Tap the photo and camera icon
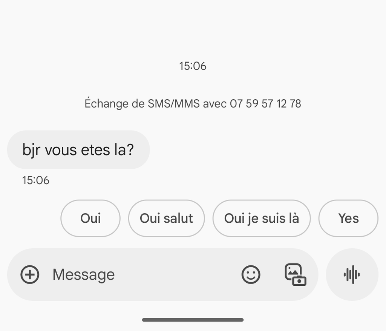The image size is (386, 331). pos(295,274)
